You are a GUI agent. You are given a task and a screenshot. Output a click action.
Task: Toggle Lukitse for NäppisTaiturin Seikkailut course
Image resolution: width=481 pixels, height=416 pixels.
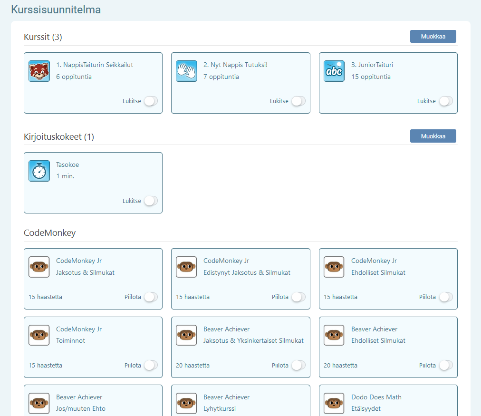click(x=151, y=101)
